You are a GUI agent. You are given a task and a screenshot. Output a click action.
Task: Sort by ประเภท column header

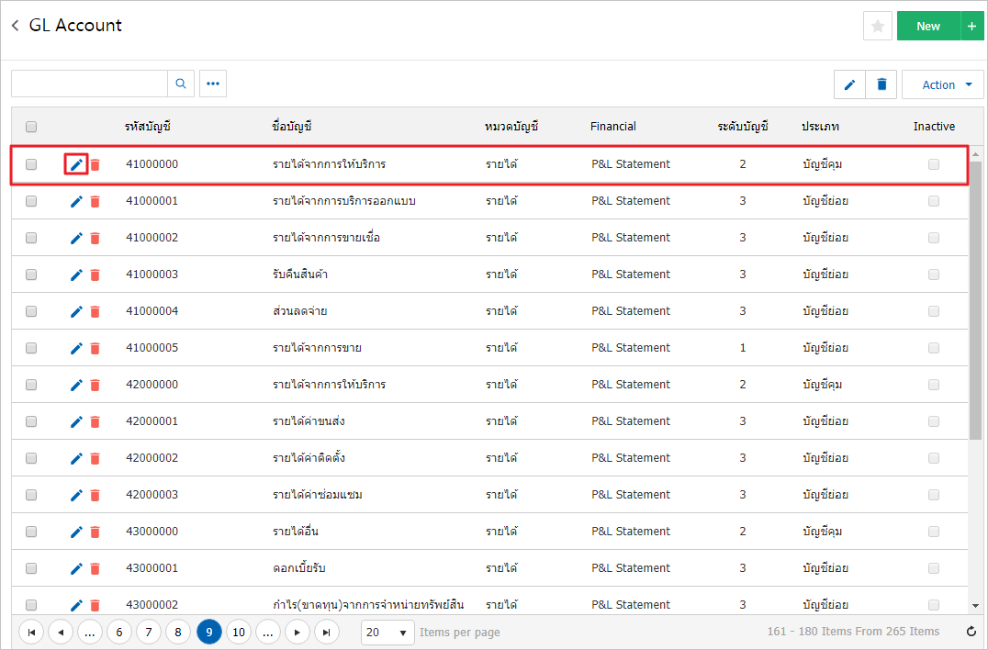(820, 127)
